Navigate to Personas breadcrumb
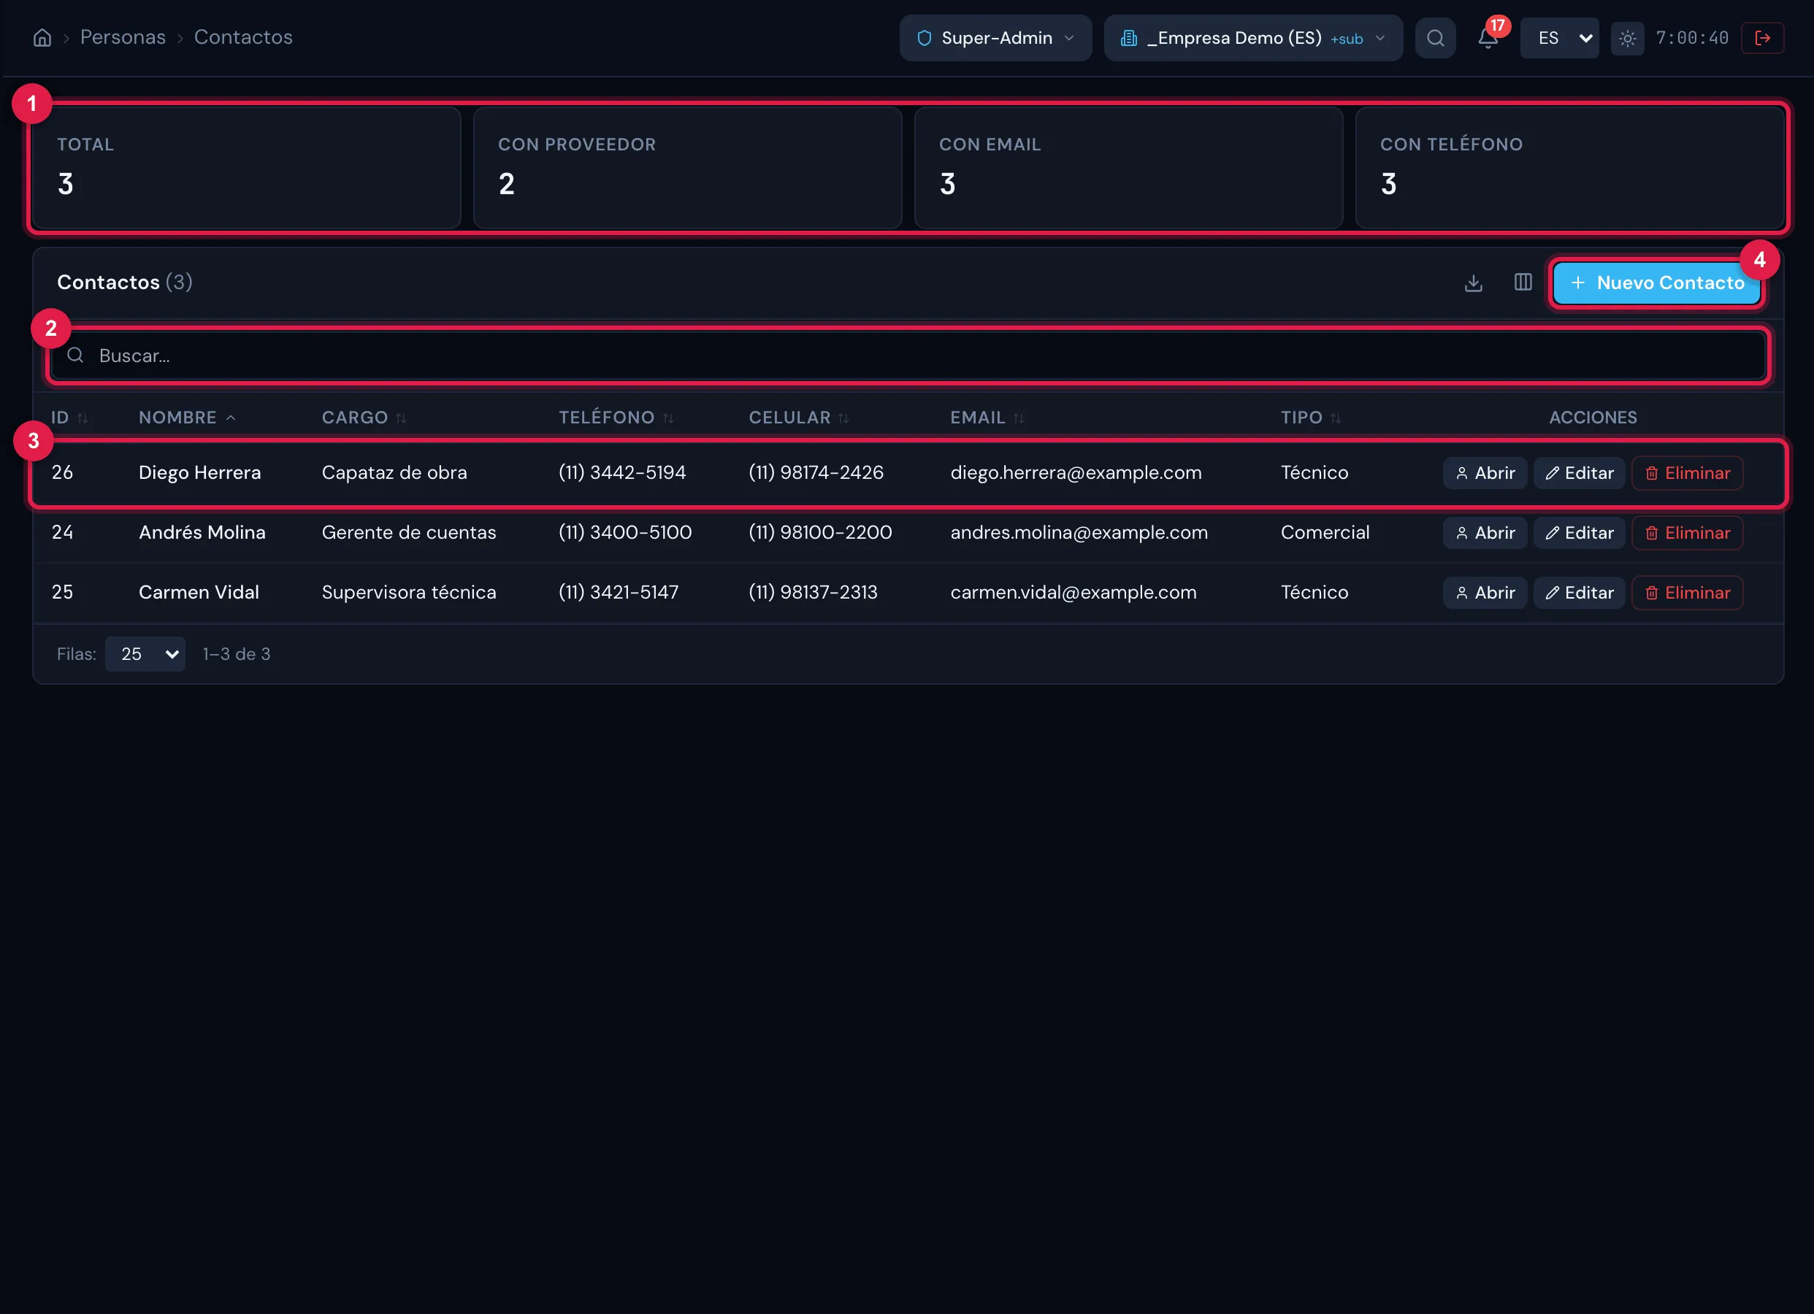This screenshot has height=1314, width=1814. (123, 37)
